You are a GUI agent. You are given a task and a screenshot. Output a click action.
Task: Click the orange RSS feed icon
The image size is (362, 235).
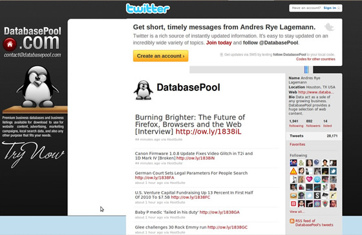pos(292,221)
